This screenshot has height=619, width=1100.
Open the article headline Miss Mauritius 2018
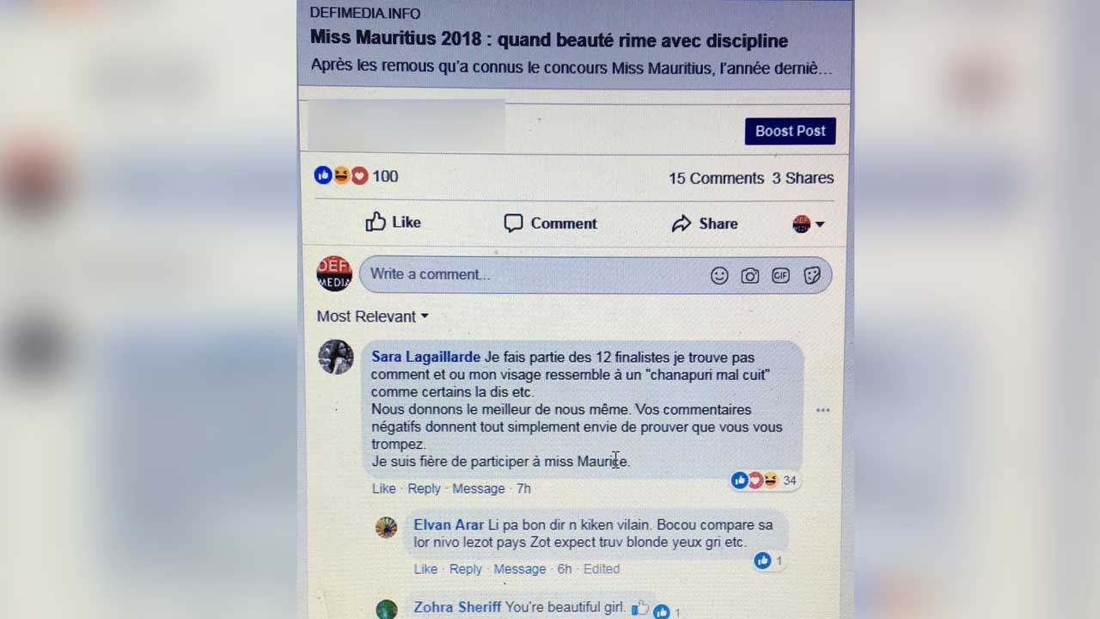tap(549, 40)
